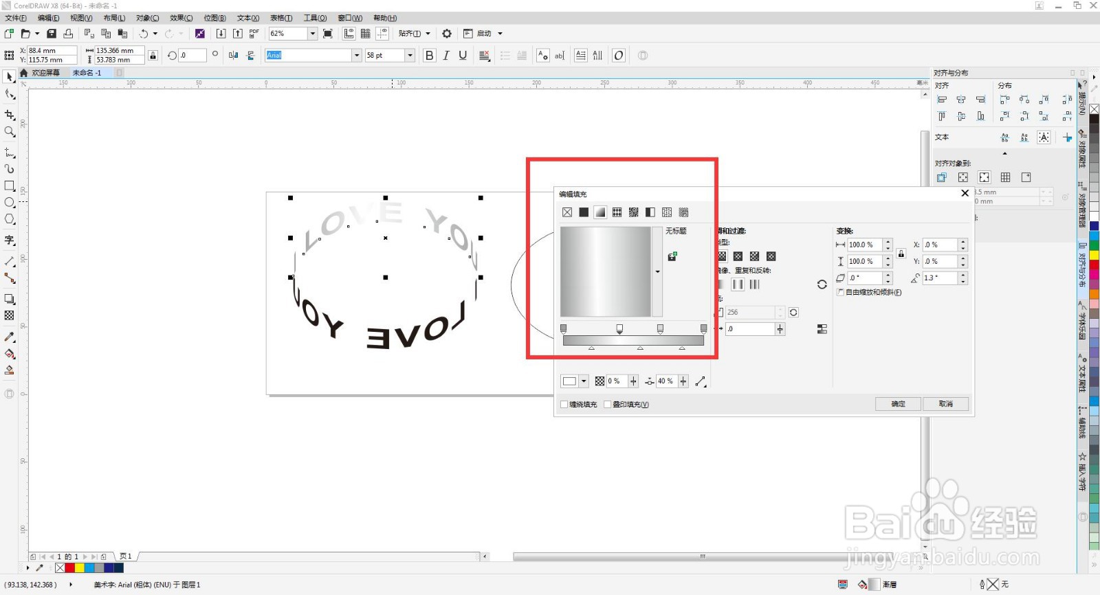Choose Two-Color Pattern fill type

click(650, 212)
